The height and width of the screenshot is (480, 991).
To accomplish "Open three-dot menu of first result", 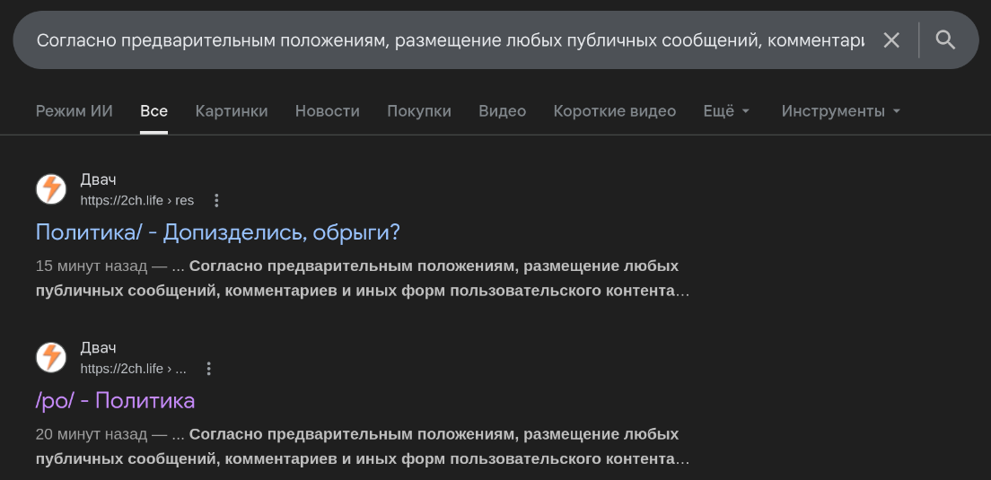I will point(216,200).
